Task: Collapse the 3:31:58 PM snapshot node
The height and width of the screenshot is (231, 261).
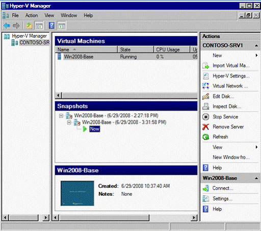Action: click(x=69, y=122)
